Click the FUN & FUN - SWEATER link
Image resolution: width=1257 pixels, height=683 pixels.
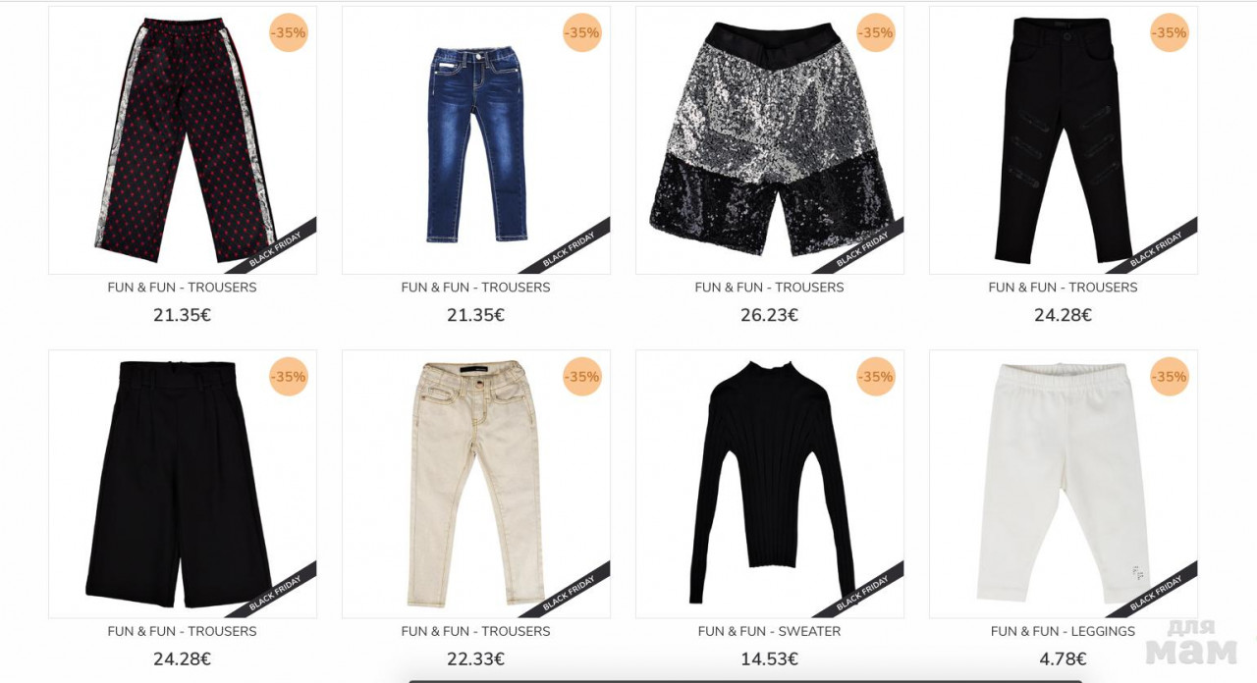770,631
